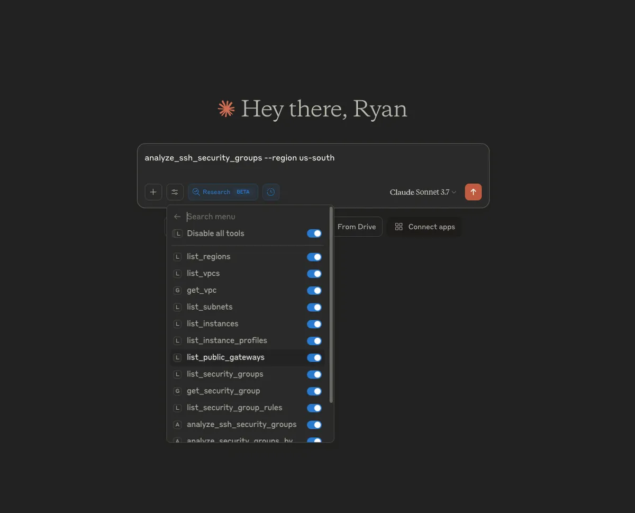635x513 pixels.
Task: Toggle off get_security_group tool
Action: pyautogui.click(x=314, y=391)
